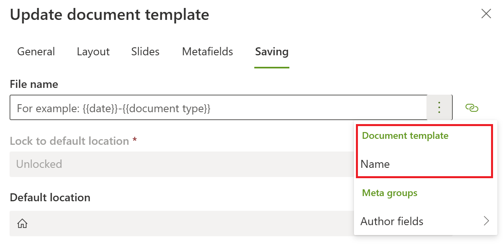Switch to the General tab
This screenshot has height=245, width=503.
[36, 52]
